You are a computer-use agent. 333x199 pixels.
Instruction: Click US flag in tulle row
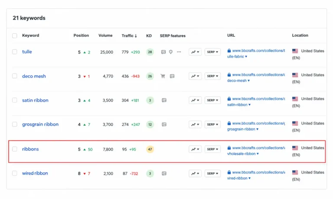(x=295, y=51)
